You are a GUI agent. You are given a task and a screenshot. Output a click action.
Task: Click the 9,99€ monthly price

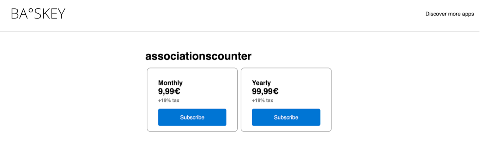169,92
